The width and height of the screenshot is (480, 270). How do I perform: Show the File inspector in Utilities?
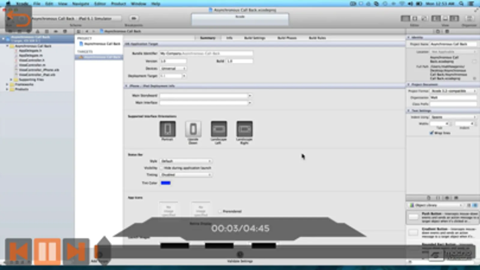pos(438,31)
